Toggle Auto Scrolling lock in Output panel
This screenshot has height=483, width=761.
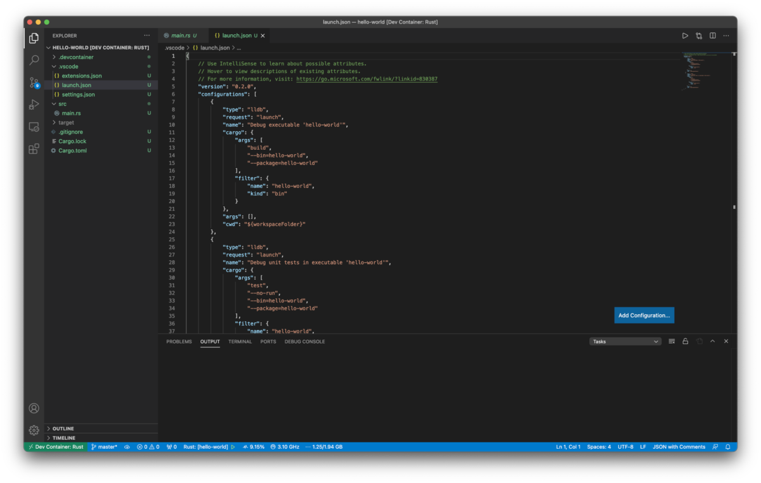pos(685,341)
